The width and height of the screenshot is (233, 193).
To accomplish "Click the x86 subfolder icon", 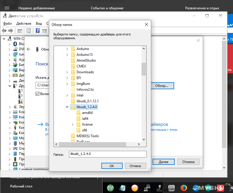I will click(78, 130).
